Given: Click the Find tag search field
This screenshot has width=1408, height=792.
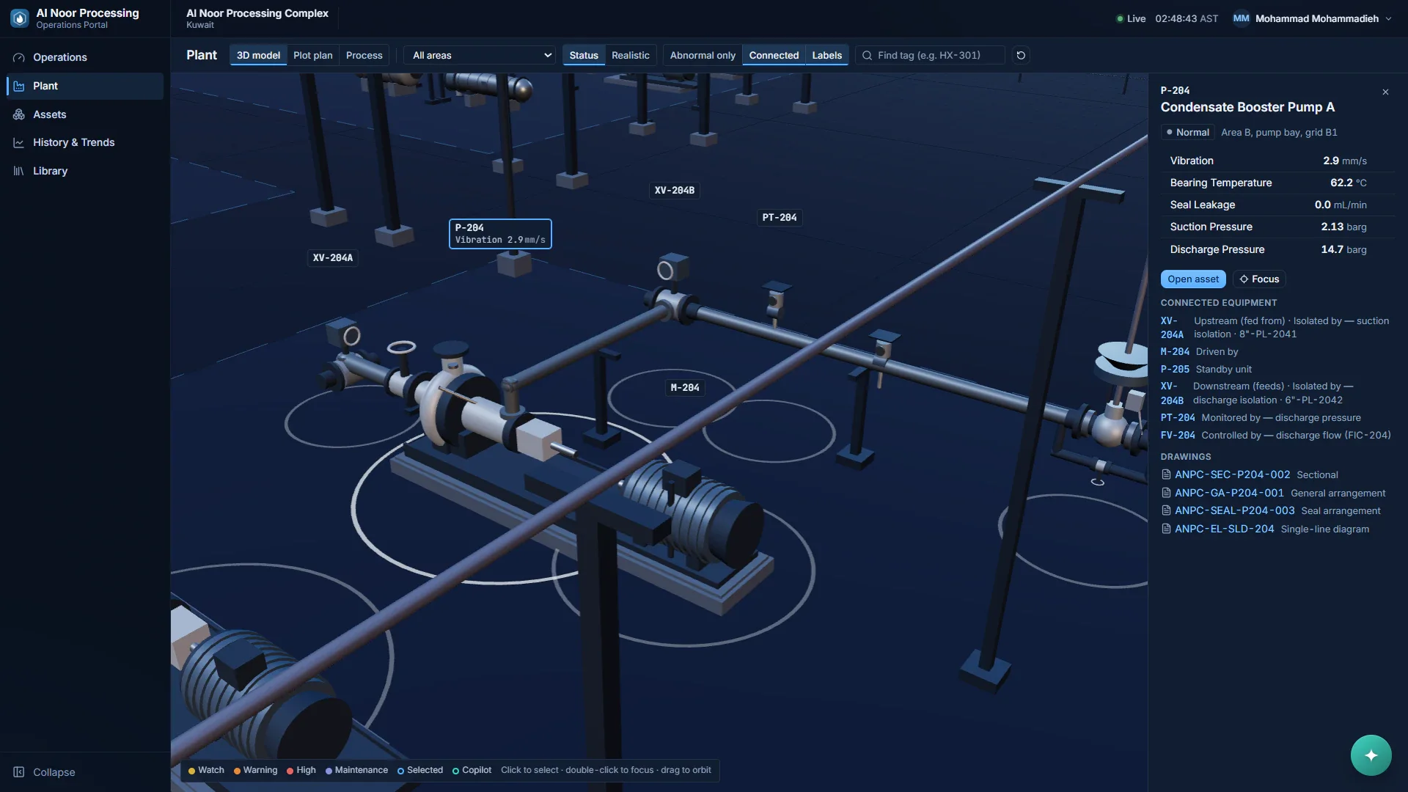Looking at the screenshot, I should pos(930,55).
